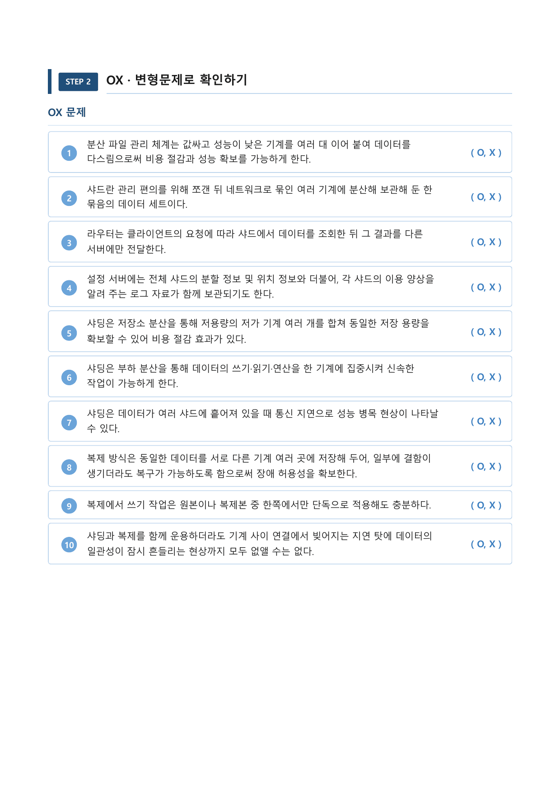Click question number 9 circle badge
The image size is (560, 792).
69,506
